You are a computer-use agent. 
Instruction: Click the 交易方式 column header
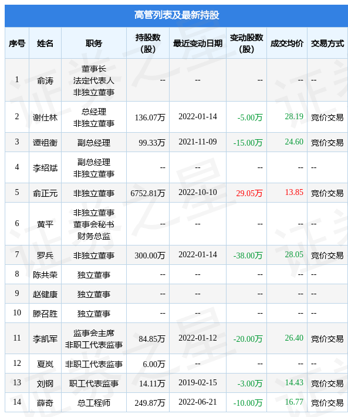point(327,43)
